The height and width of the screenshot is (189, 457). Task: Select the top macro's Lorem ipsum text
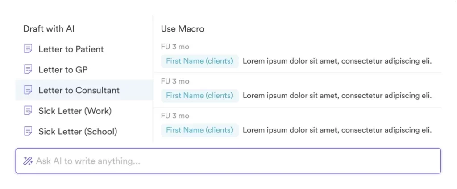pyautogui.click(x=337, y=61)
